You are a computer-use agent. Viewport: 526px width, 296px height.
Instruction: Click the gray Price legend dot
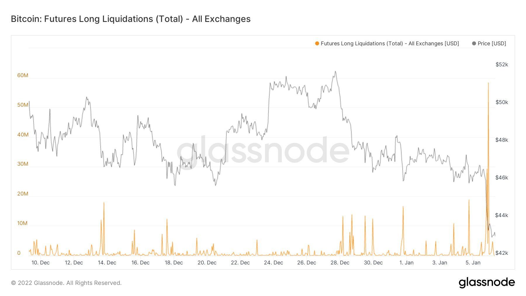click(474, 44)
